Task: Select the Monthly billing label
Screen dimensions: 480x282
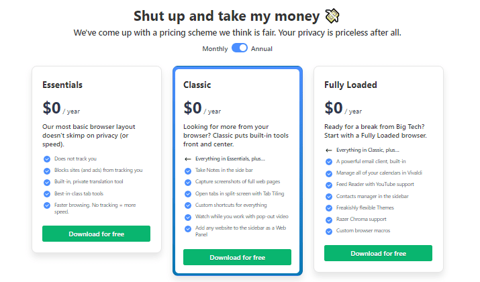Action: pyautogui.click(x=215, y=49)
